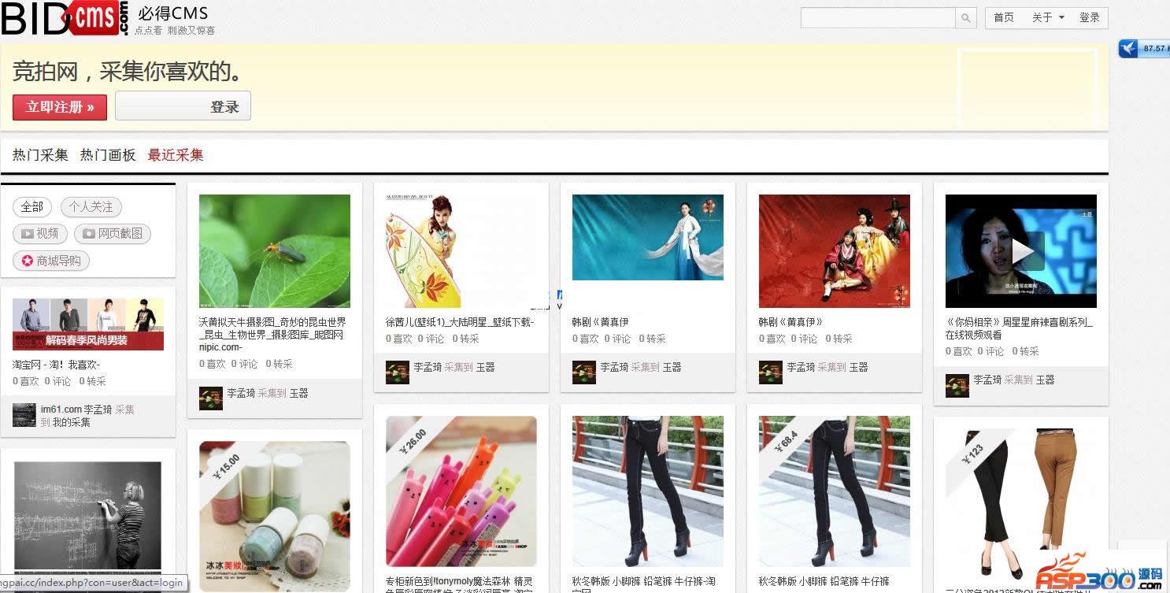Click the user avatar in the 沃黄拟天牛 card
The height and width of the screenshot is (593, 1170).
pos(211,398)
